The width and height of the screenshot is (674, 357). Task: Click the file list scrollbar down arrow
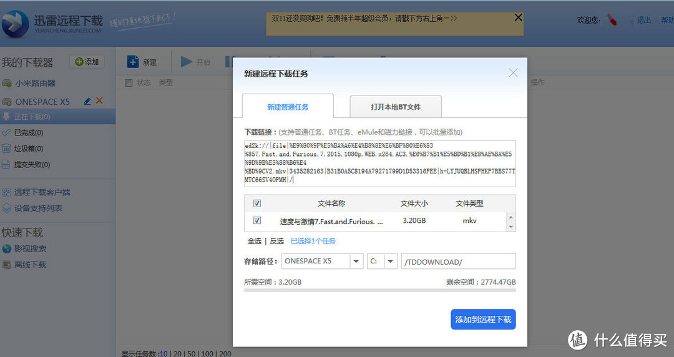tap(510, 227)
